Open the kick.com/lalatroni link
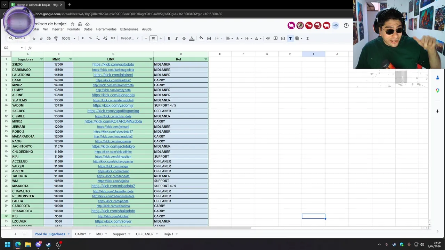Viewport: 445px width, 250px height. pyautogui.click(x=113, y=75)
